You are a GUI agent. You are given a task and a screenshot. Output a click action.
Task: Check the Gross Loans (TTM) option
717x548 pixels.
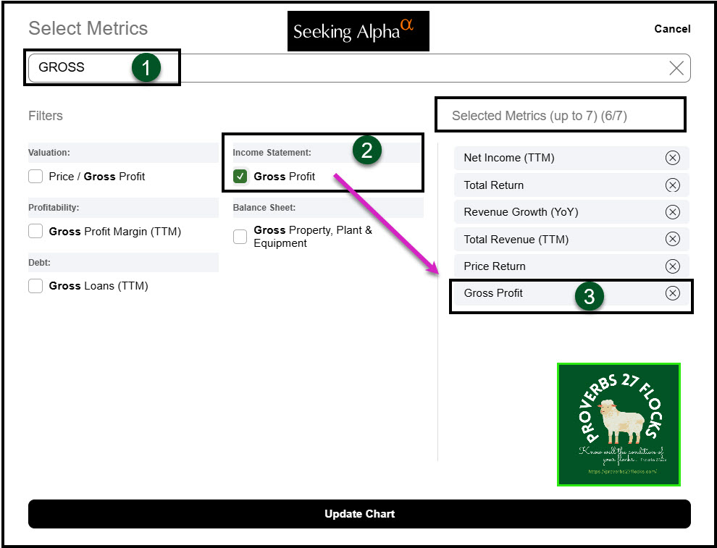pos(35,286)
